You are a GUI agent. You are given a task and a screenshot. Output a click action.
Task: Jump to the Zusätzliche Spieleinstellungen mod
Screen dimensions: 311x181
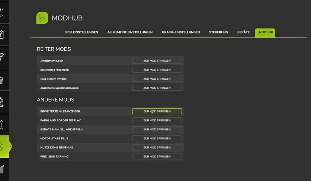point(157,88)
